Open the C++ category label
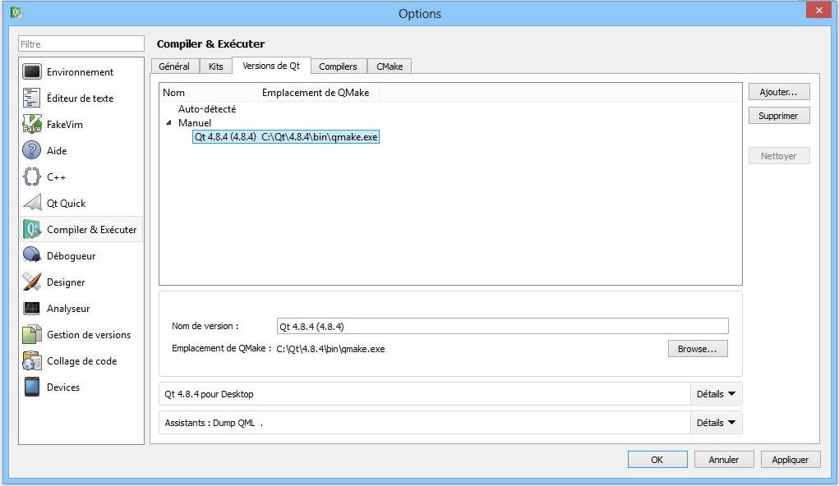 56,177
